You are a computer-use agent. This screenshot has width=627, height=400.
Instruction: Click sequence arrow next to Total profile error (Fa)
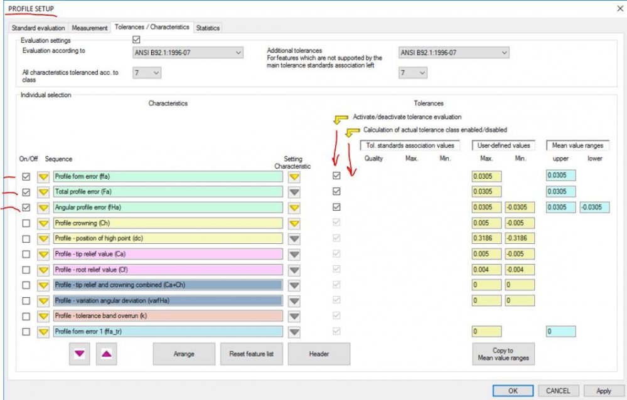(x=43, y=192)
